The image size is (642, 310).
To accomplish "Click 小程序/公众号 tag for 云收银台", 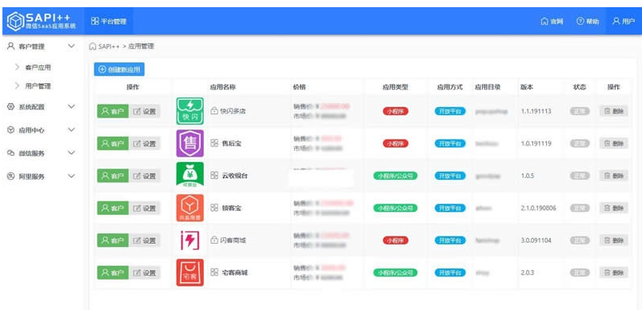I will (x=395, y=176).
